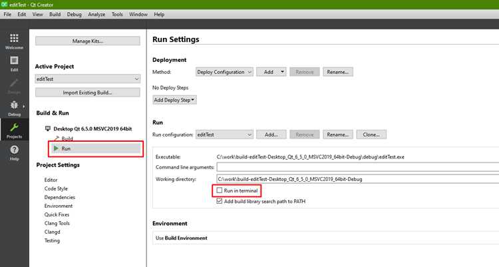Open the Deploy Configuration dropdown
499x267 pixels.
[224, 72]
